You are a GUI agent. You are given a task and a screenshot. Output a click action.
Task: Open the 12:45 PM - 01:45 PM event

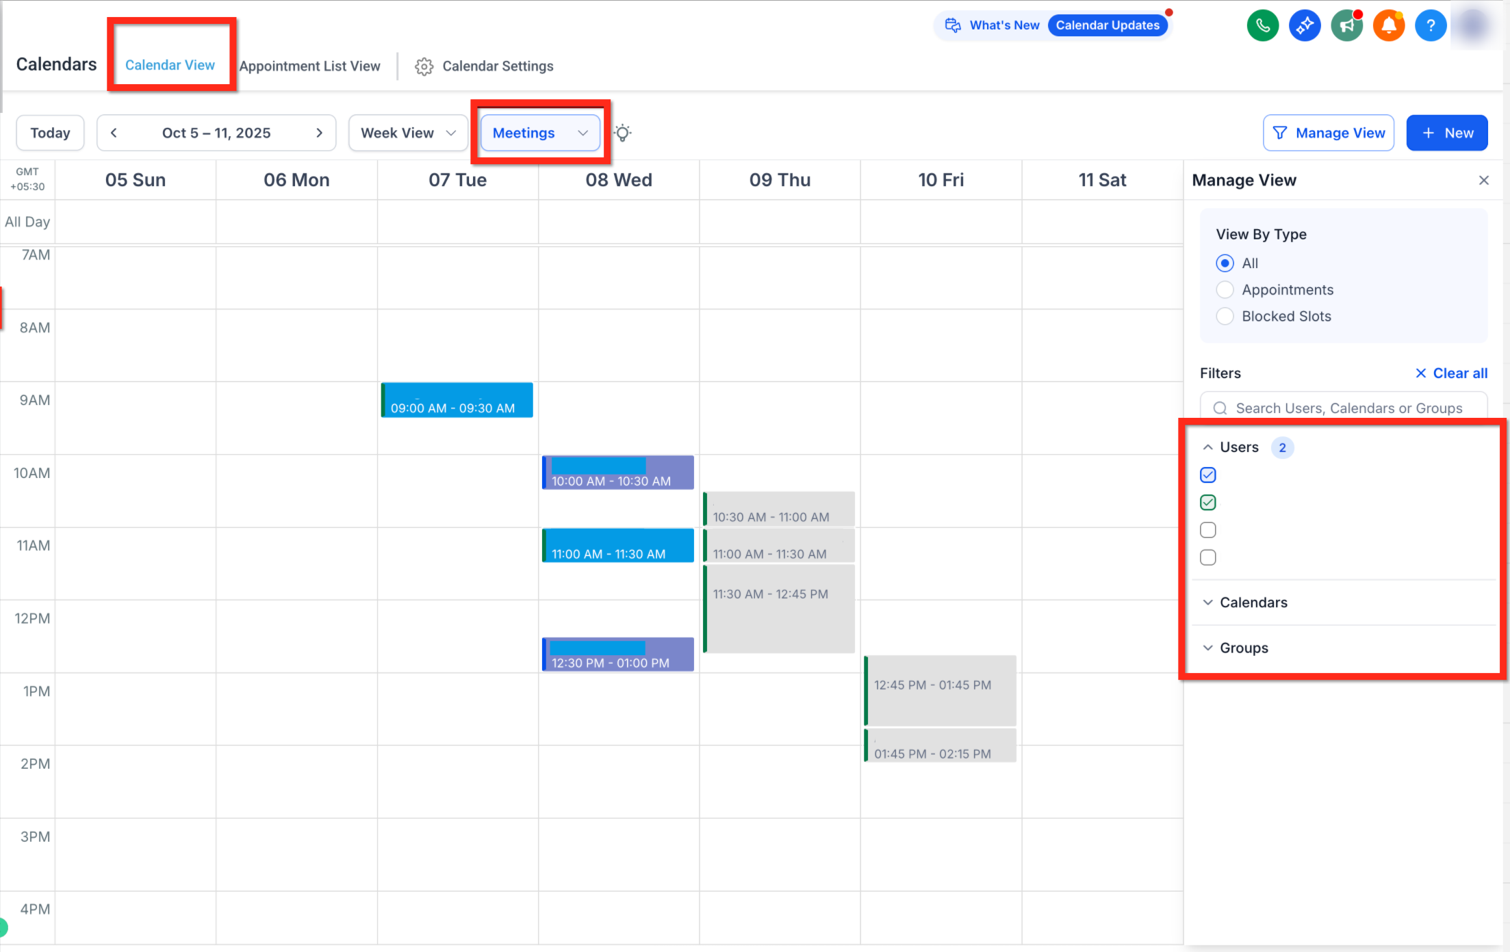(x=940, y=691)
